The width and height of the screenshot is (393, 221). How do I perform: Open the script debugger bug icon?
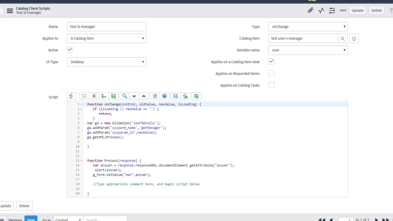(x=196, y=96)
